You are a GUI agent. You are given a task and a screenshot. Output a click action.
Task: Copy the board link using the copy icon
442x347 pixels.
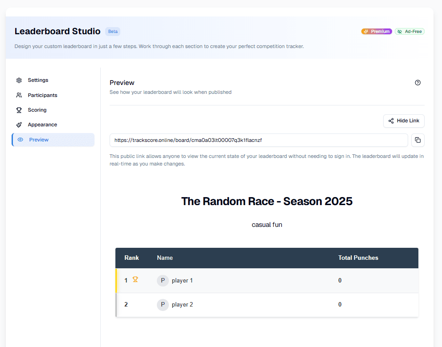(417, 140)
